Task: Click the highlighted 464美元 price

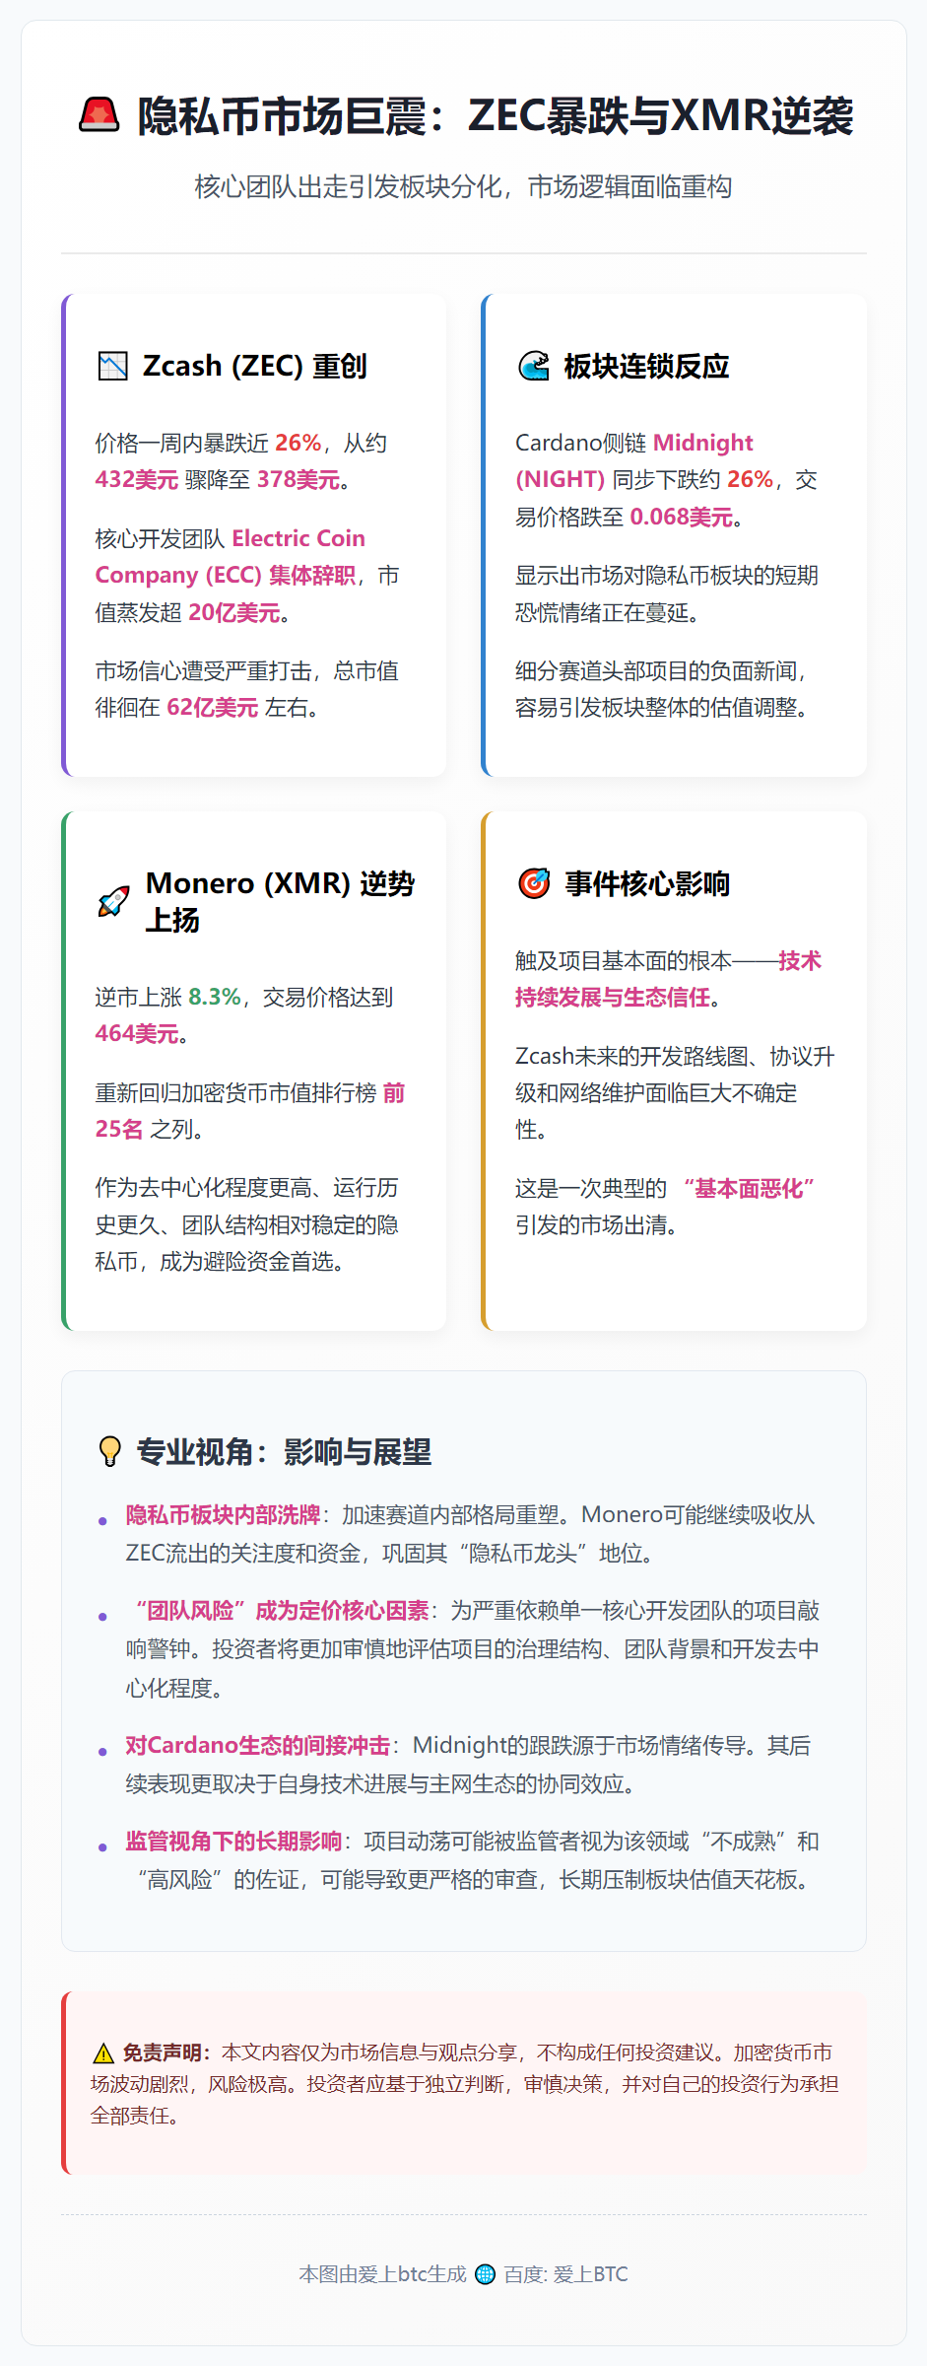Action: [x=136, y=1034]
